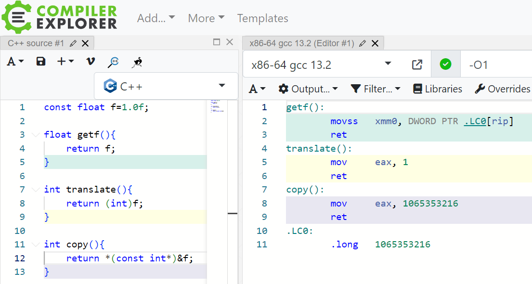
Task: Expand the Output options dropdown
Action: (308, 89)
